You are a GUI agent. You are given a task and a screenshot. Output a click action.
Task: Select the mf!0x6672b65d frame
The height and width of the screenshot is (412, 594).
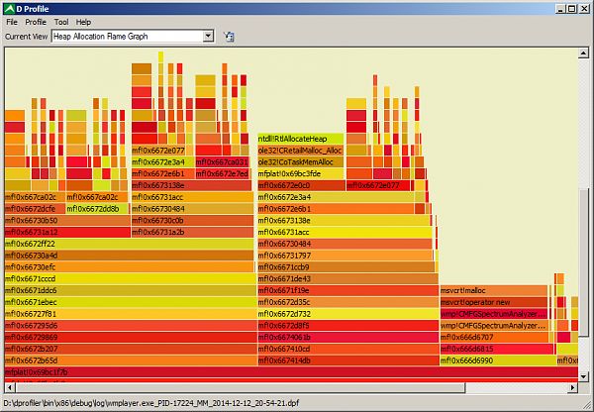131,360
